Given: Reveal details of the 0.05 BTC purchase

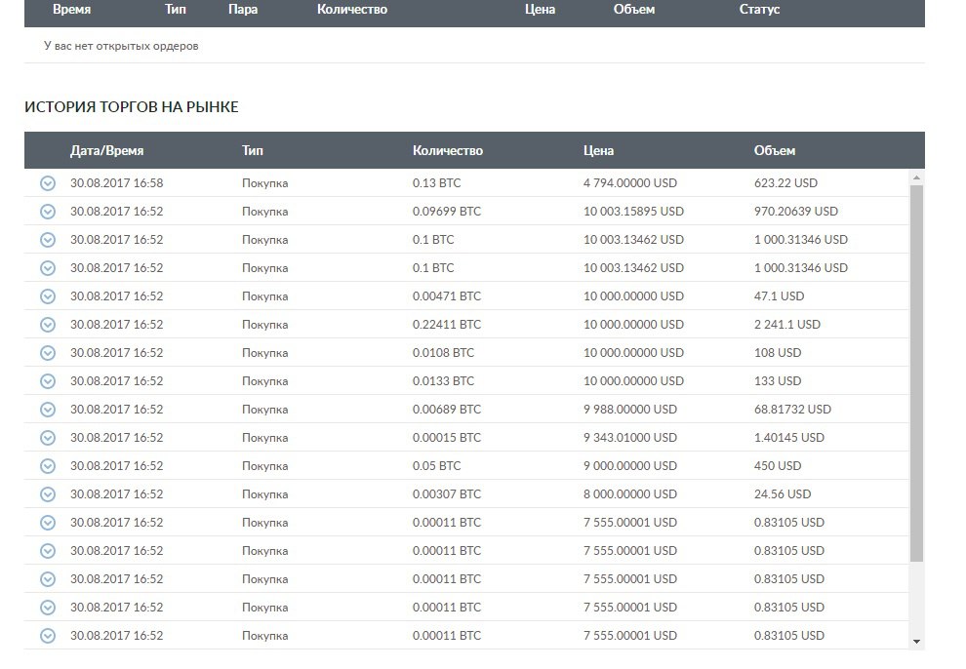Looking at the screenshot, I should [x=48, y=466].
